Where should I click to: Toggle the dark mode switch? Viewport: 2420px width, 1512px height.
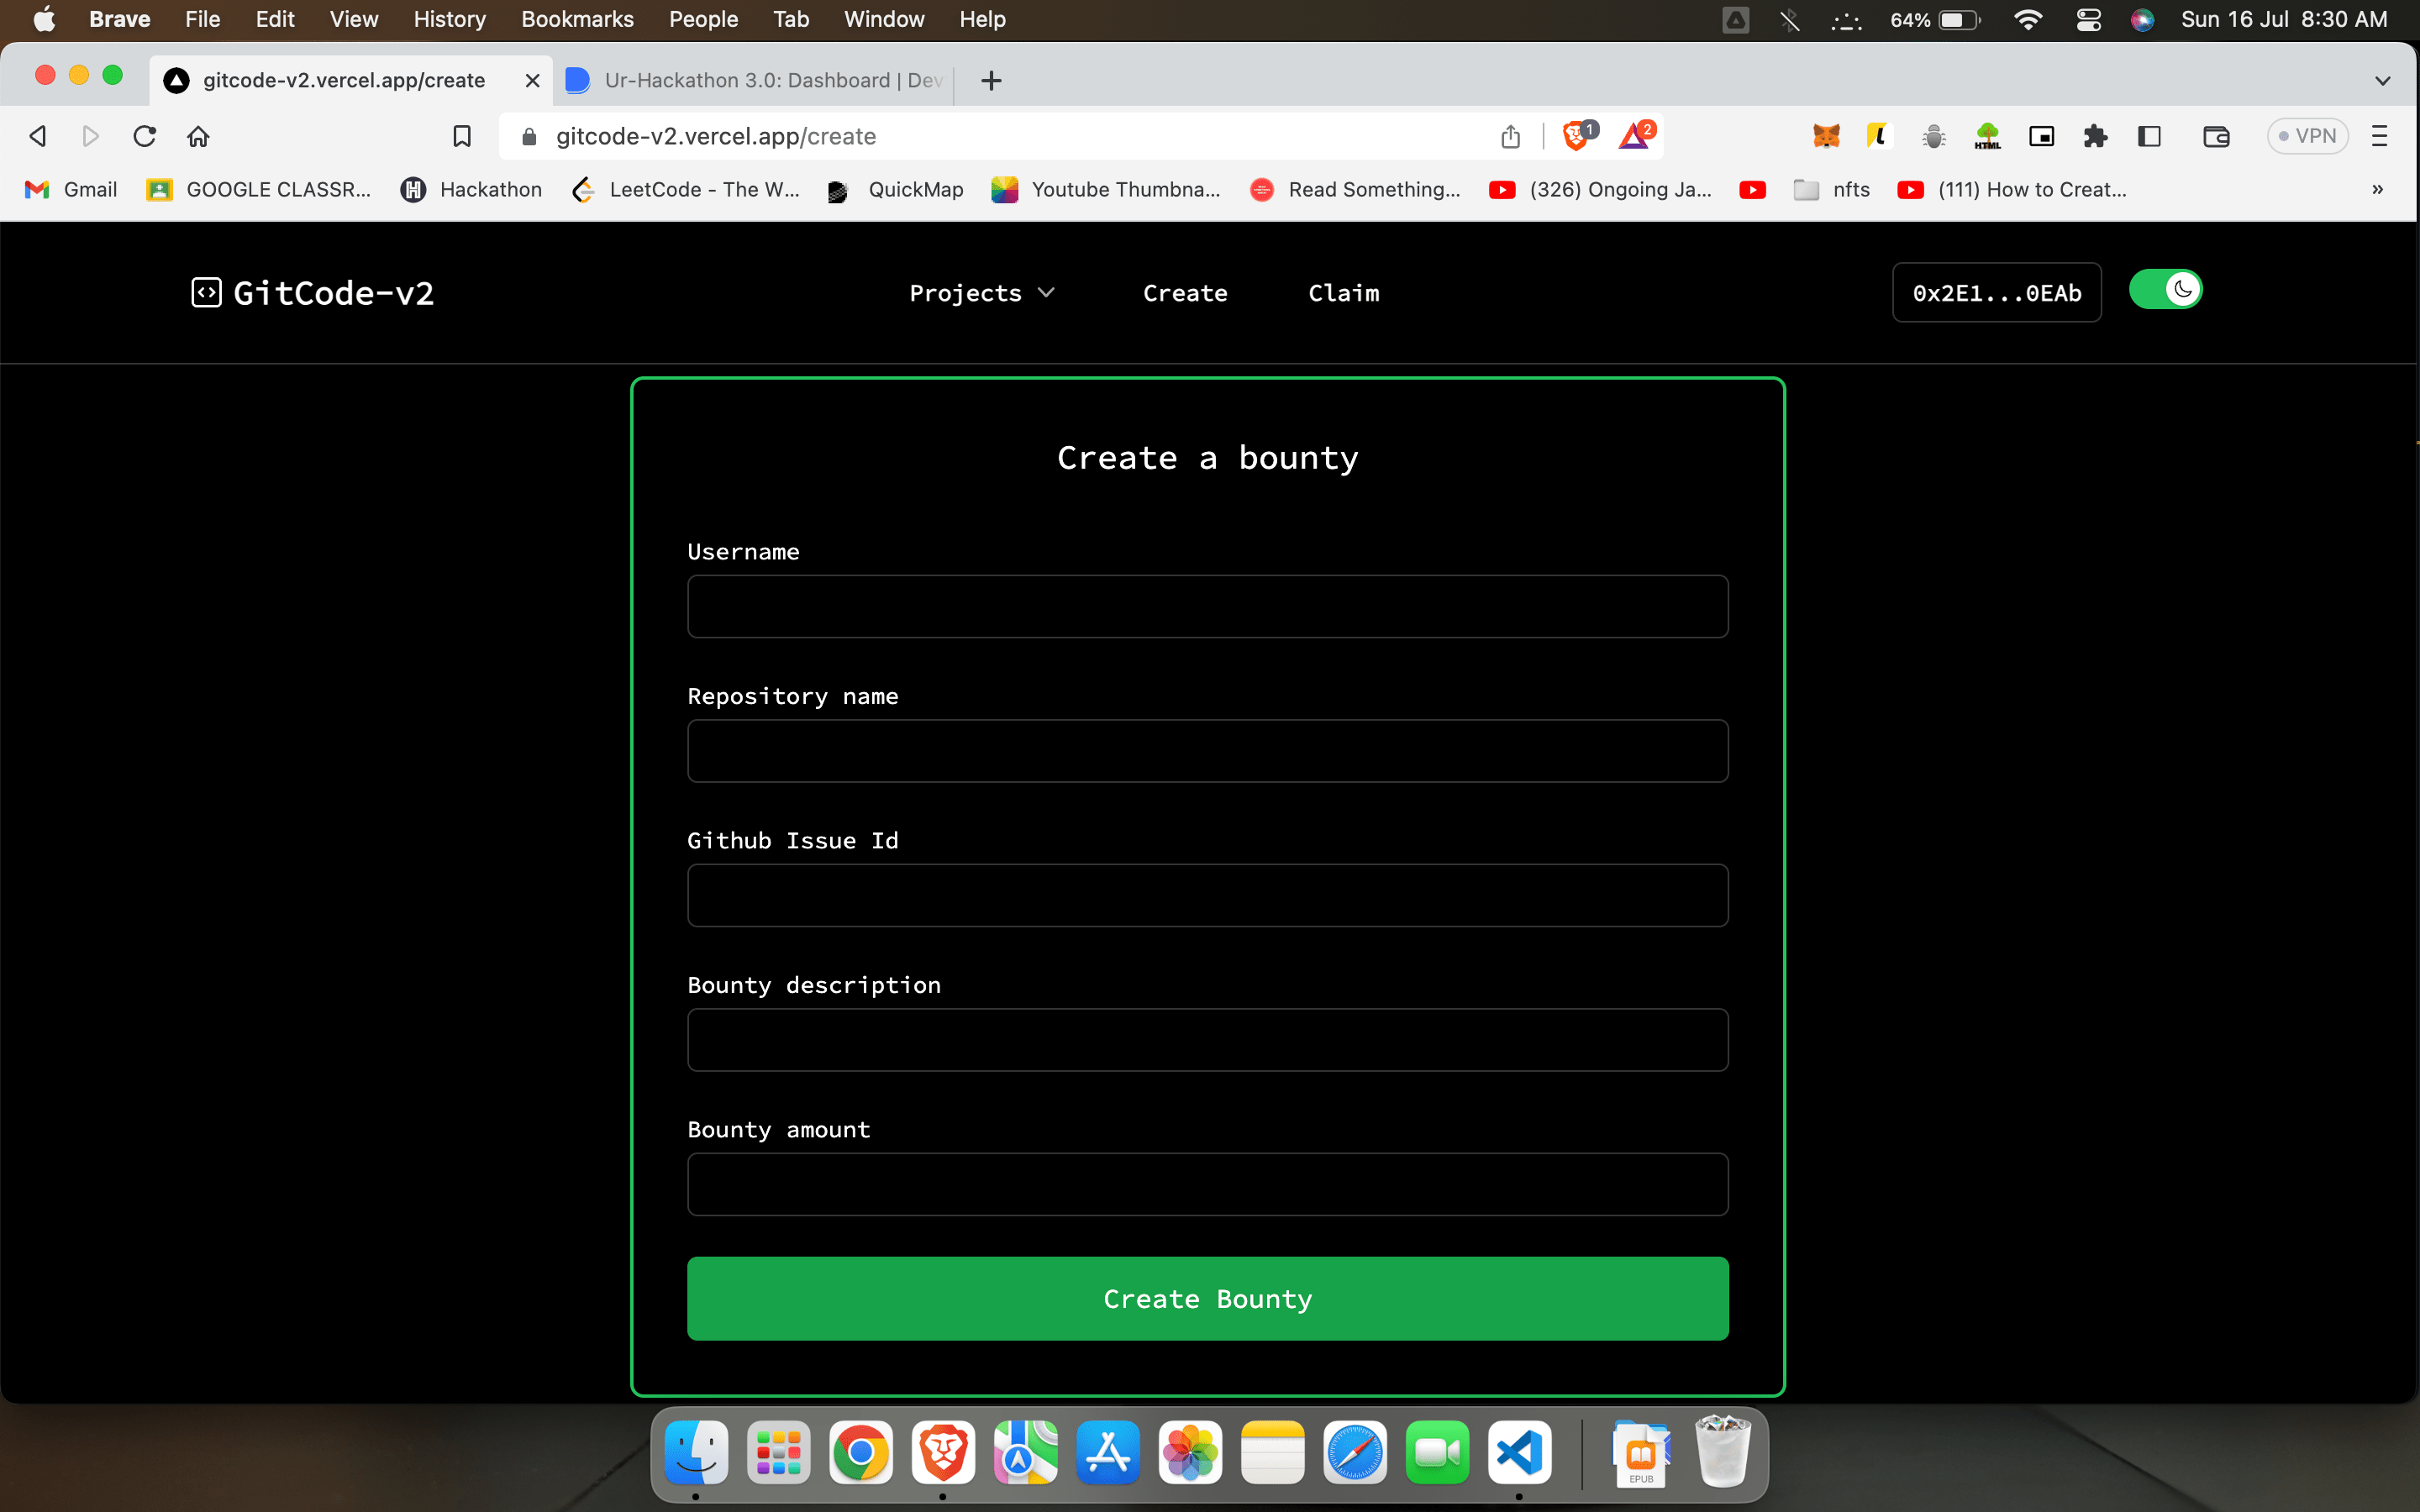(x=2165, y=290)
